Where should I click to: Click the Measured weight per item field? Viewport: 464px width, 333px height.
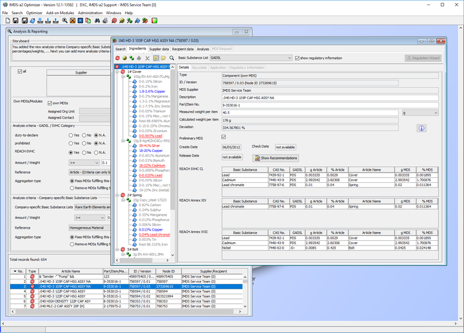click(309, 112)
